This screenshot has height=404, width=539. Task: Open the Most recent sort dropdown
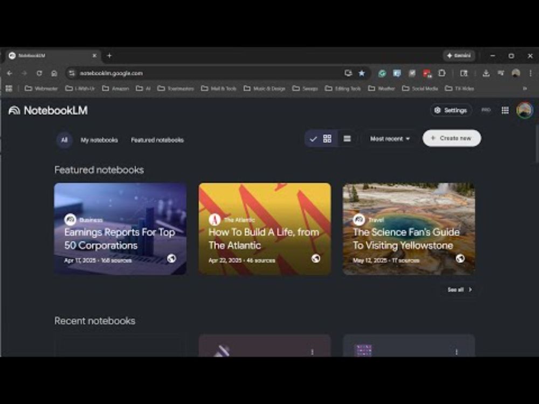[390, 139]
